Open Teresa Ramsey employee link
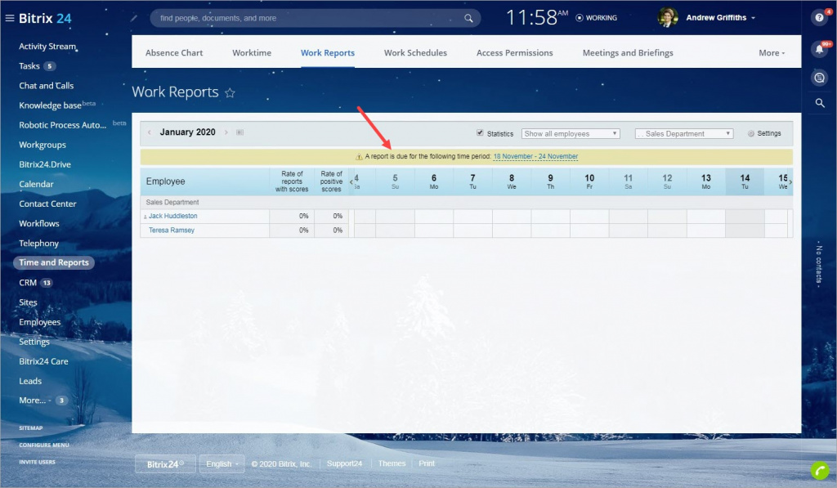The height and width of the screenshot is (488, 837). point(172,231)
